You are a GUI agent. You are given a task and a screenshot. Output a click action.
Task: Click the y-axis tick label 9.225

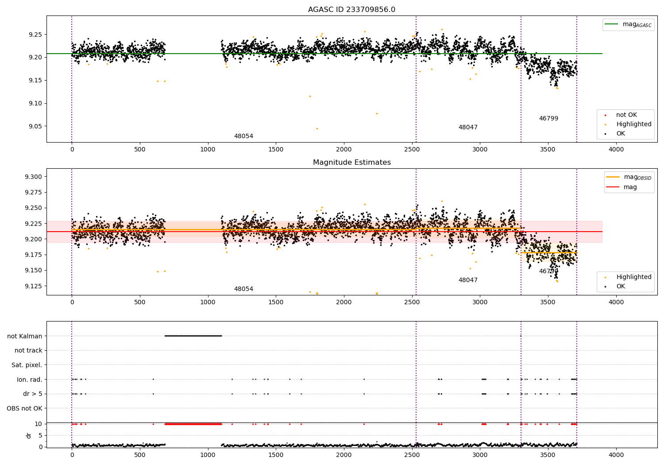34,224
